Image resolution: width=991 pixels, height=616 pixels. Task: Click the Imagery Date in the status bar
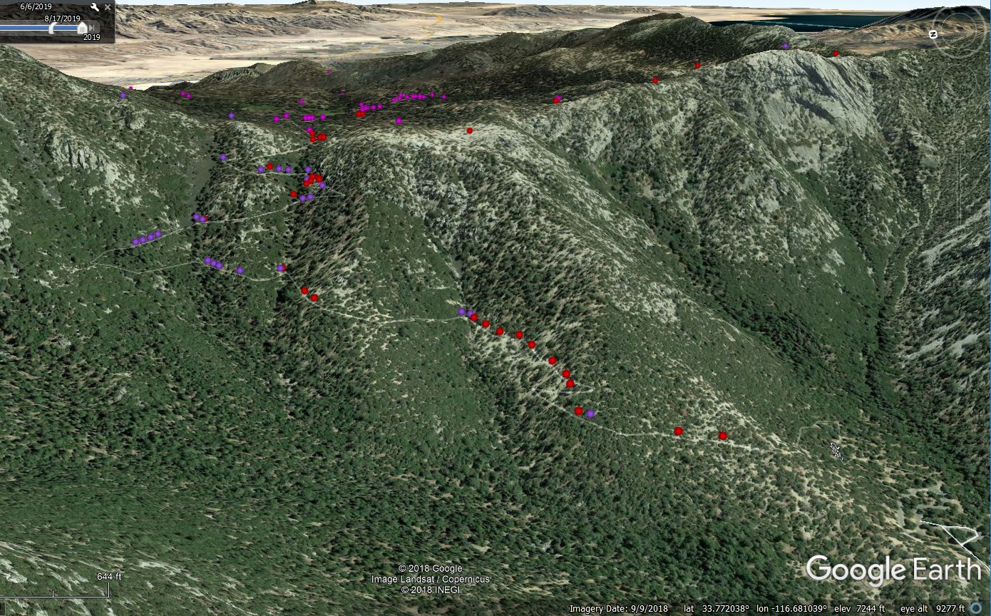pyautogui.click(x=617, y=609)
